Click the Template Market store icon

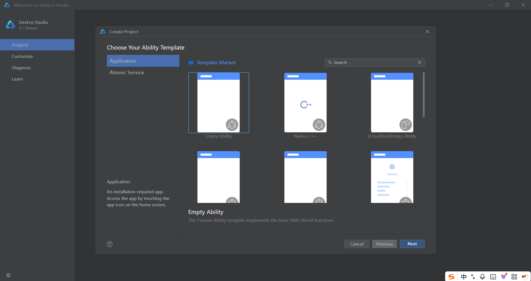click(x=191, y=63)
